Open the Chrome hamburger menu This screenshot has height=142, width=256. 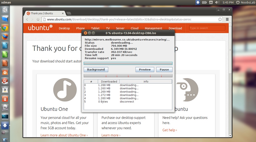(x=227, y=19)
